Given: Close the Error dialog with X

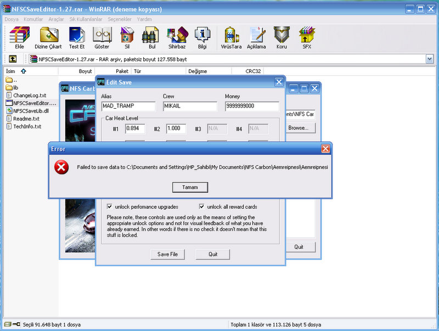Looking at the screenshot, I should pyautogui.click(x=325, y=149).
